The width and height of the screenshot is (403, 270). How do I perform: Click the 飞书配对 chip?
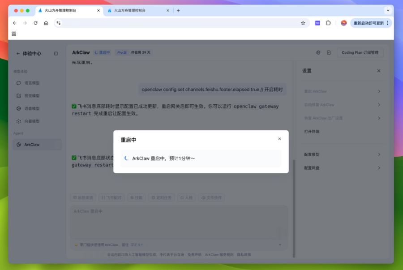click(x=111, y=197)
